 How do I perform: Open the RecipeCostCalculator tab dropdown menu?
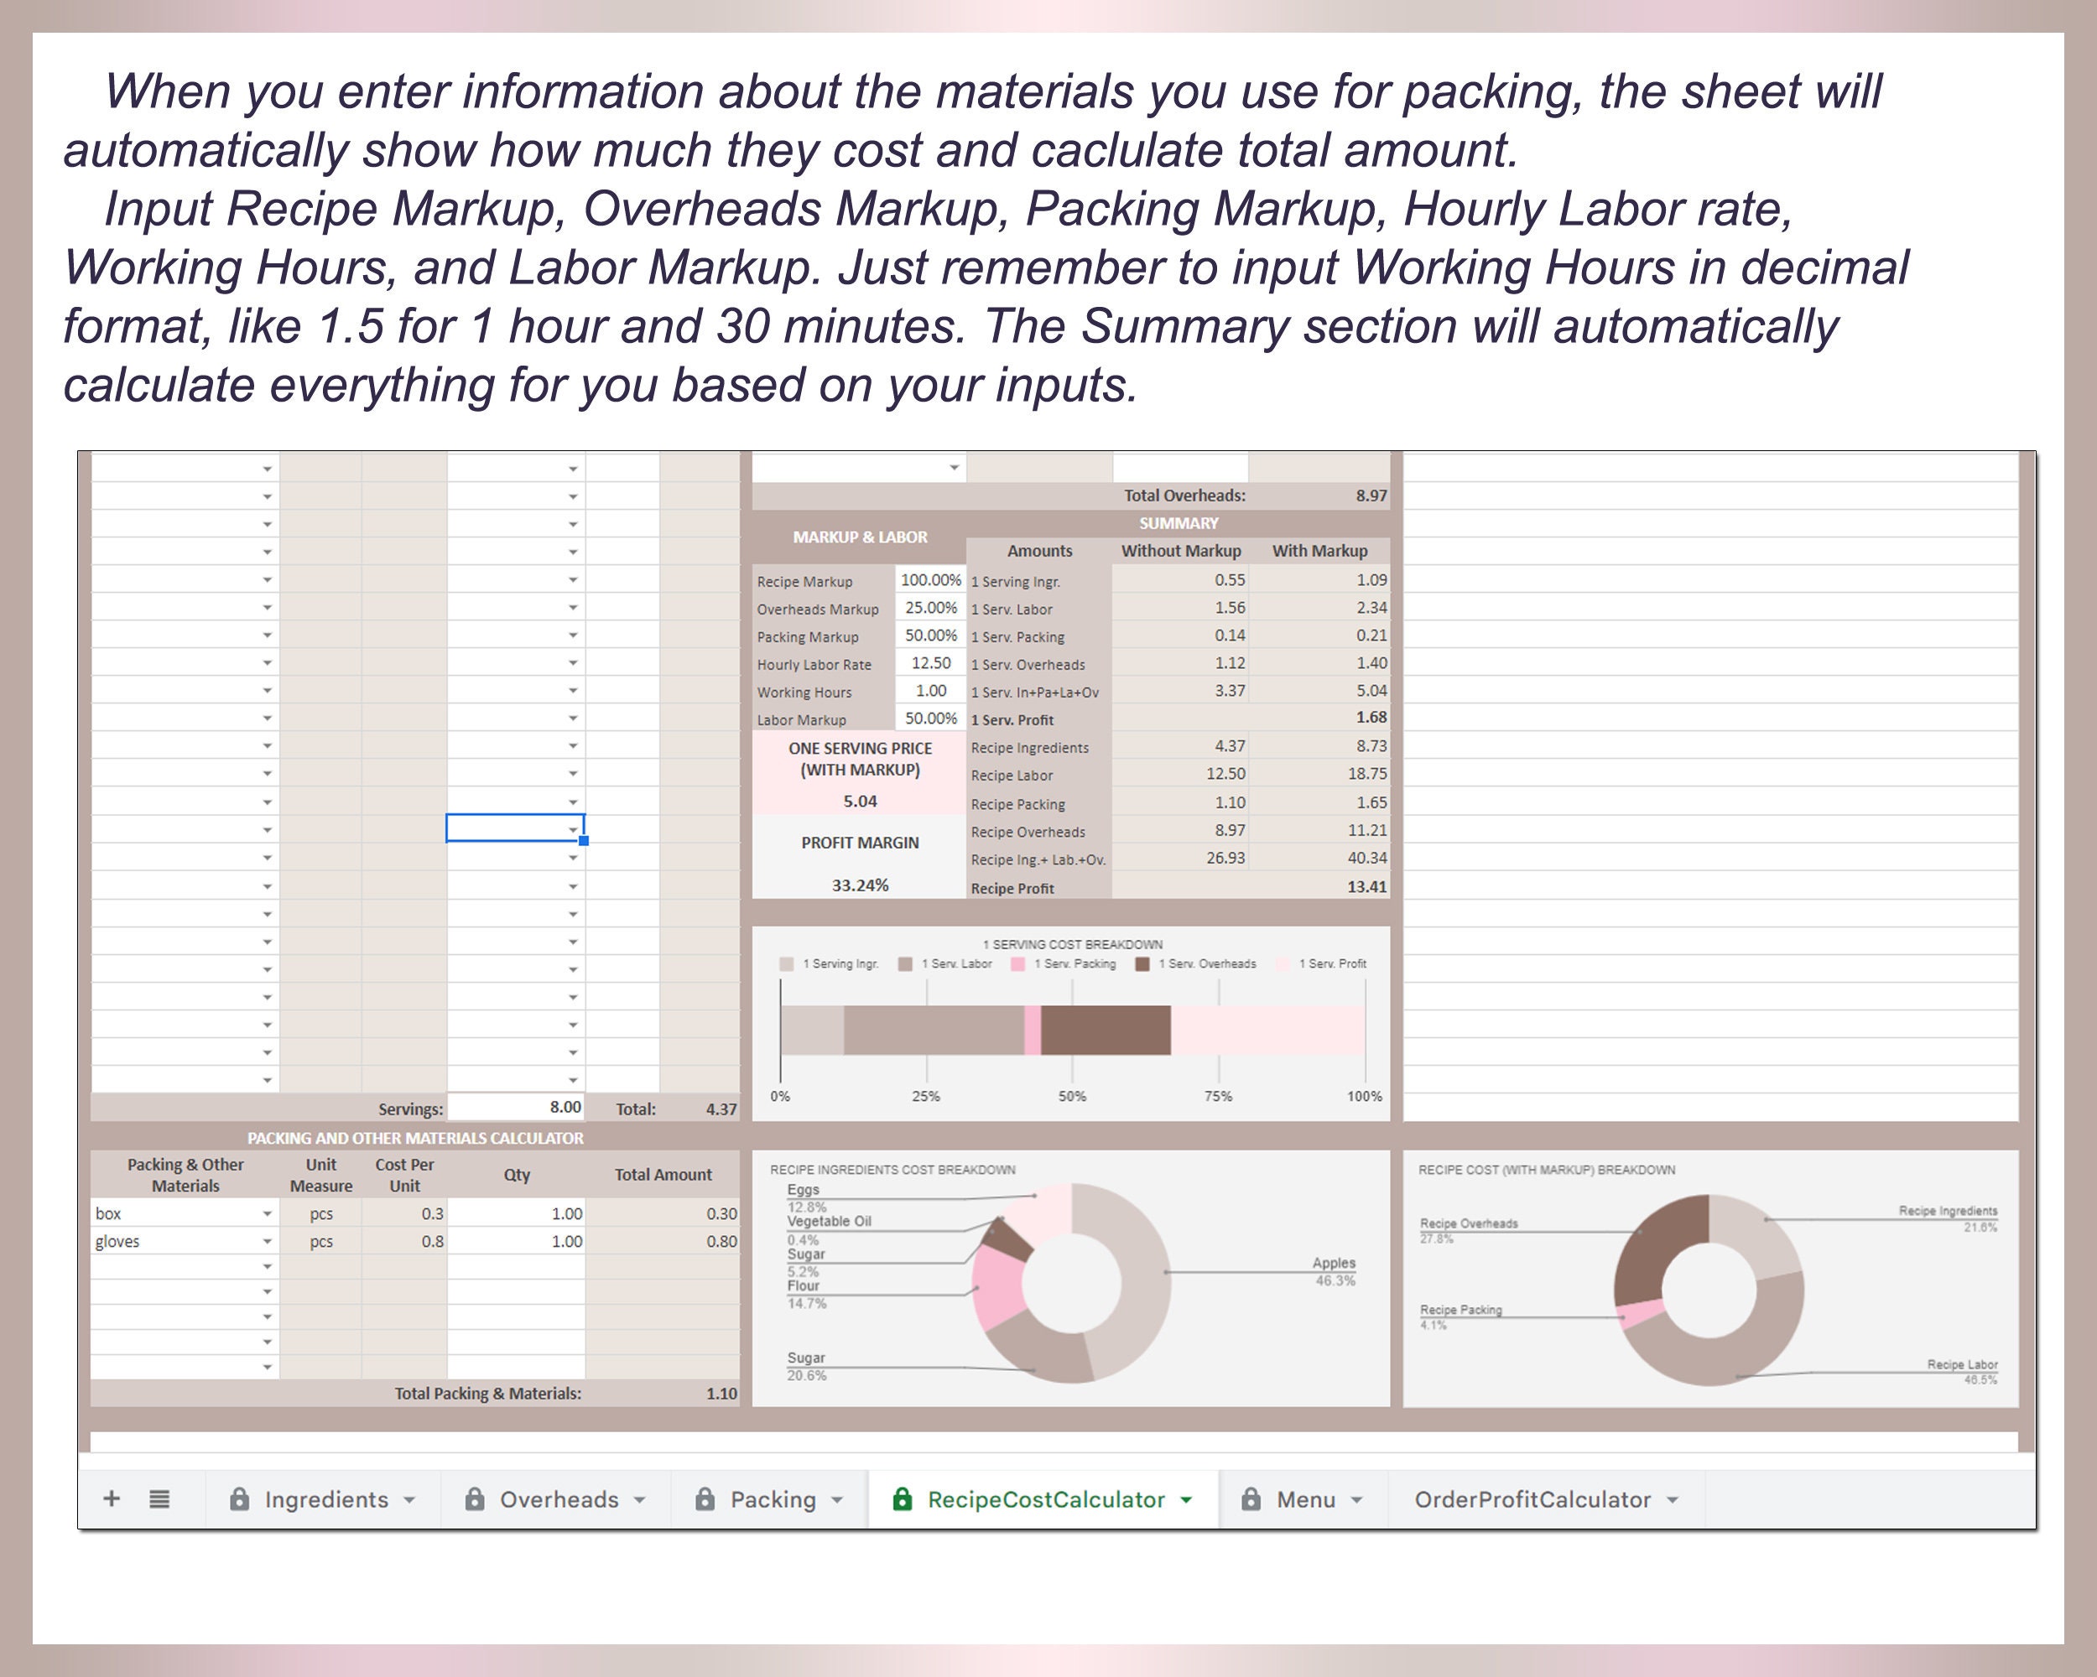point(1184,1500)
